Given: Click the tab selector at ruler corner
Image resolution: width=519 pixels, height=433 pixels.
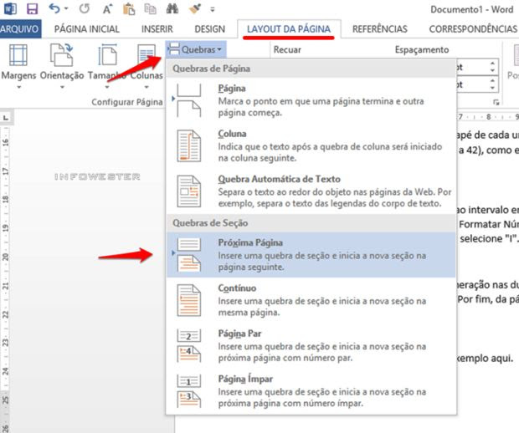Looking at the screenshot, I should click(6, 117).
